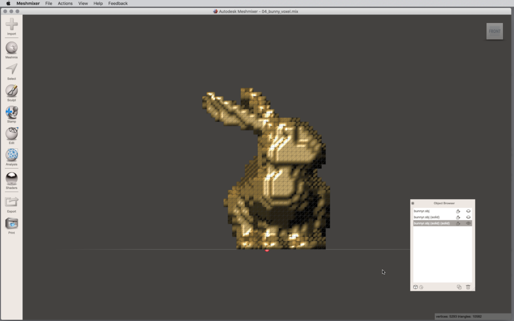Screen dimensions: 514x321
Task: Launch the Analysis tool
Action: (12, 155)
